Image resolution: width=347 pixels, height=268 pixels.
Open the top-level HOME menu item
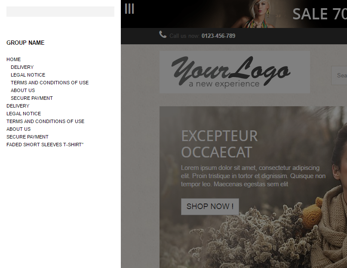[13, 59]
